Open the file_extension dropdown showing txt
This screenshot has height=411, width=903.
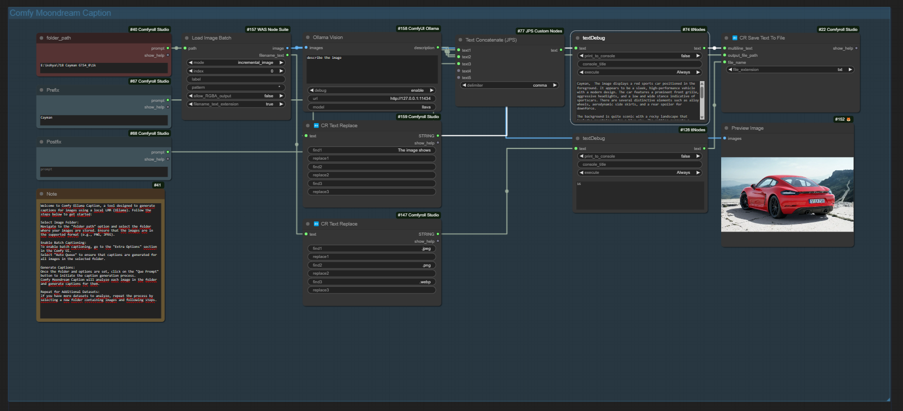click(x=790, y=69)
